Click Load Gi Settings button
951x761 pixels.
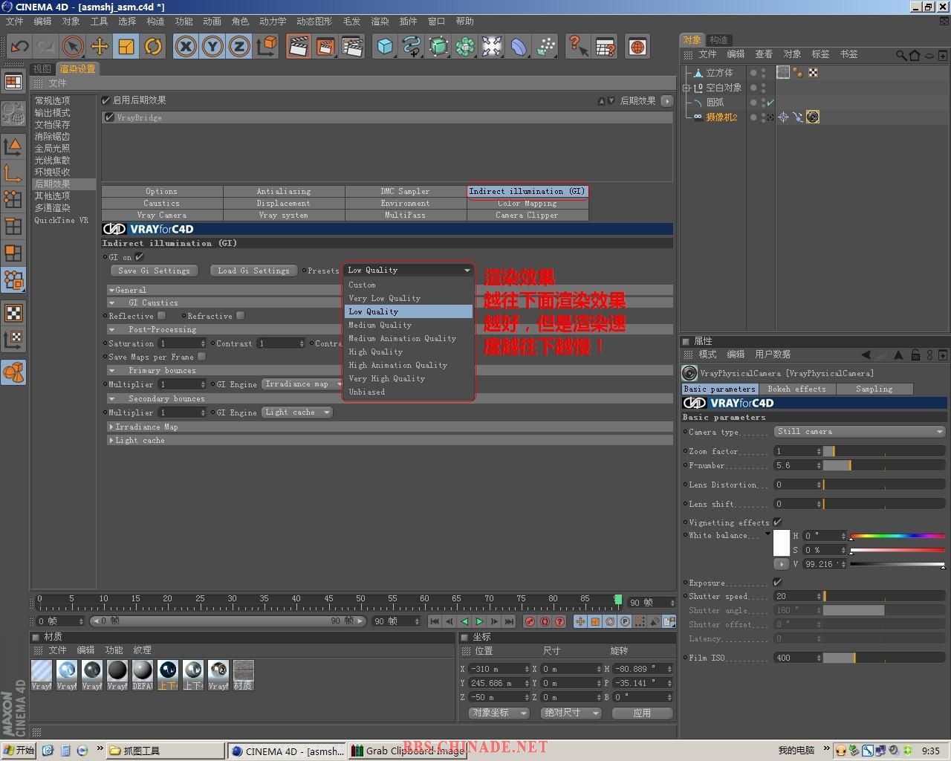[x=254, y=271]
